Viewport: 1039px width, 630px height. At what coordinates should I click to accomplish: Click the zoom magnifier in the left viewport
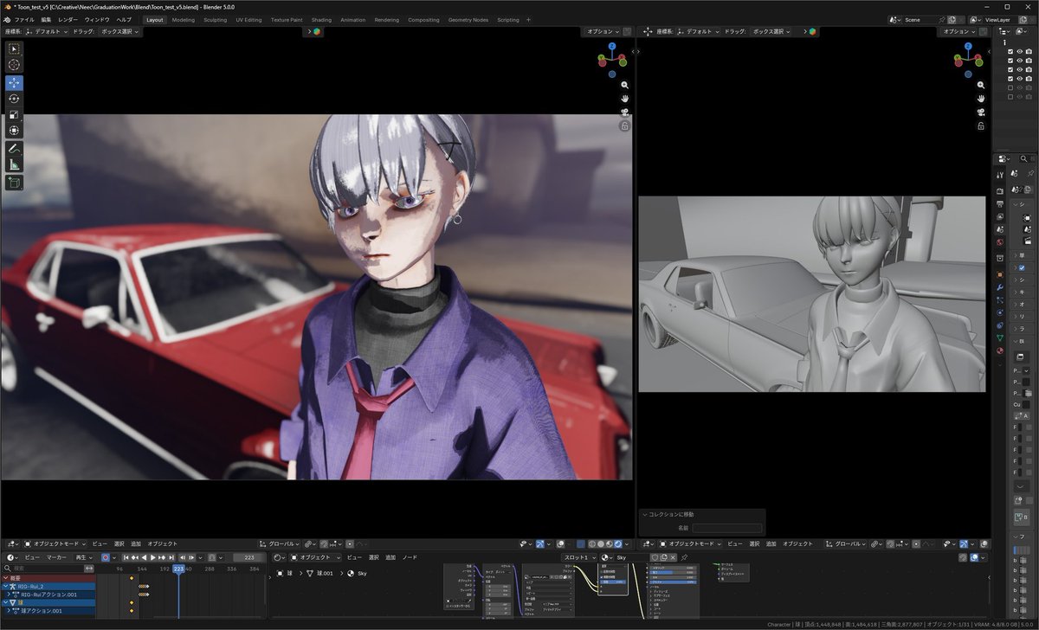[624, 85]
